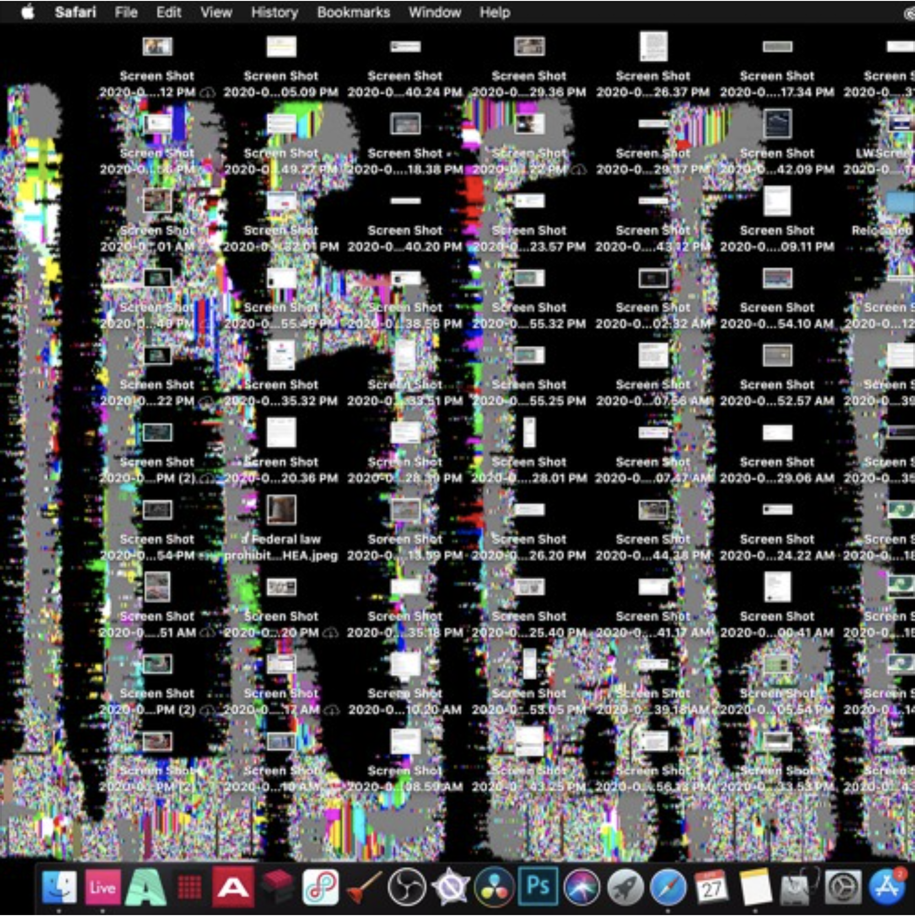Select Screen Shot ending 40.24 PM

point(405,48)
